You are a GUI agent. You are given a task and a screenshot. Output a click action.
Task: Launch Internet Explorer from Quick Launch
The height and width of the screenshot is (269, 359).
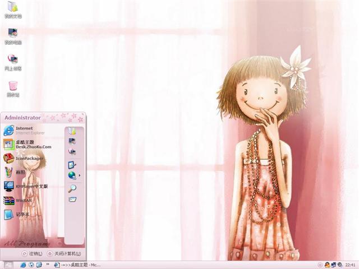pyautogui.click(x=23, y=265)
